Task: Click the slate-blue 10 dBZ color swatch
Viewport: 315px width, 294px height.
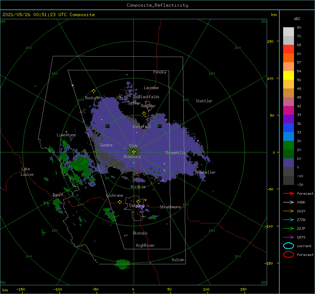Action: [288, 163]
